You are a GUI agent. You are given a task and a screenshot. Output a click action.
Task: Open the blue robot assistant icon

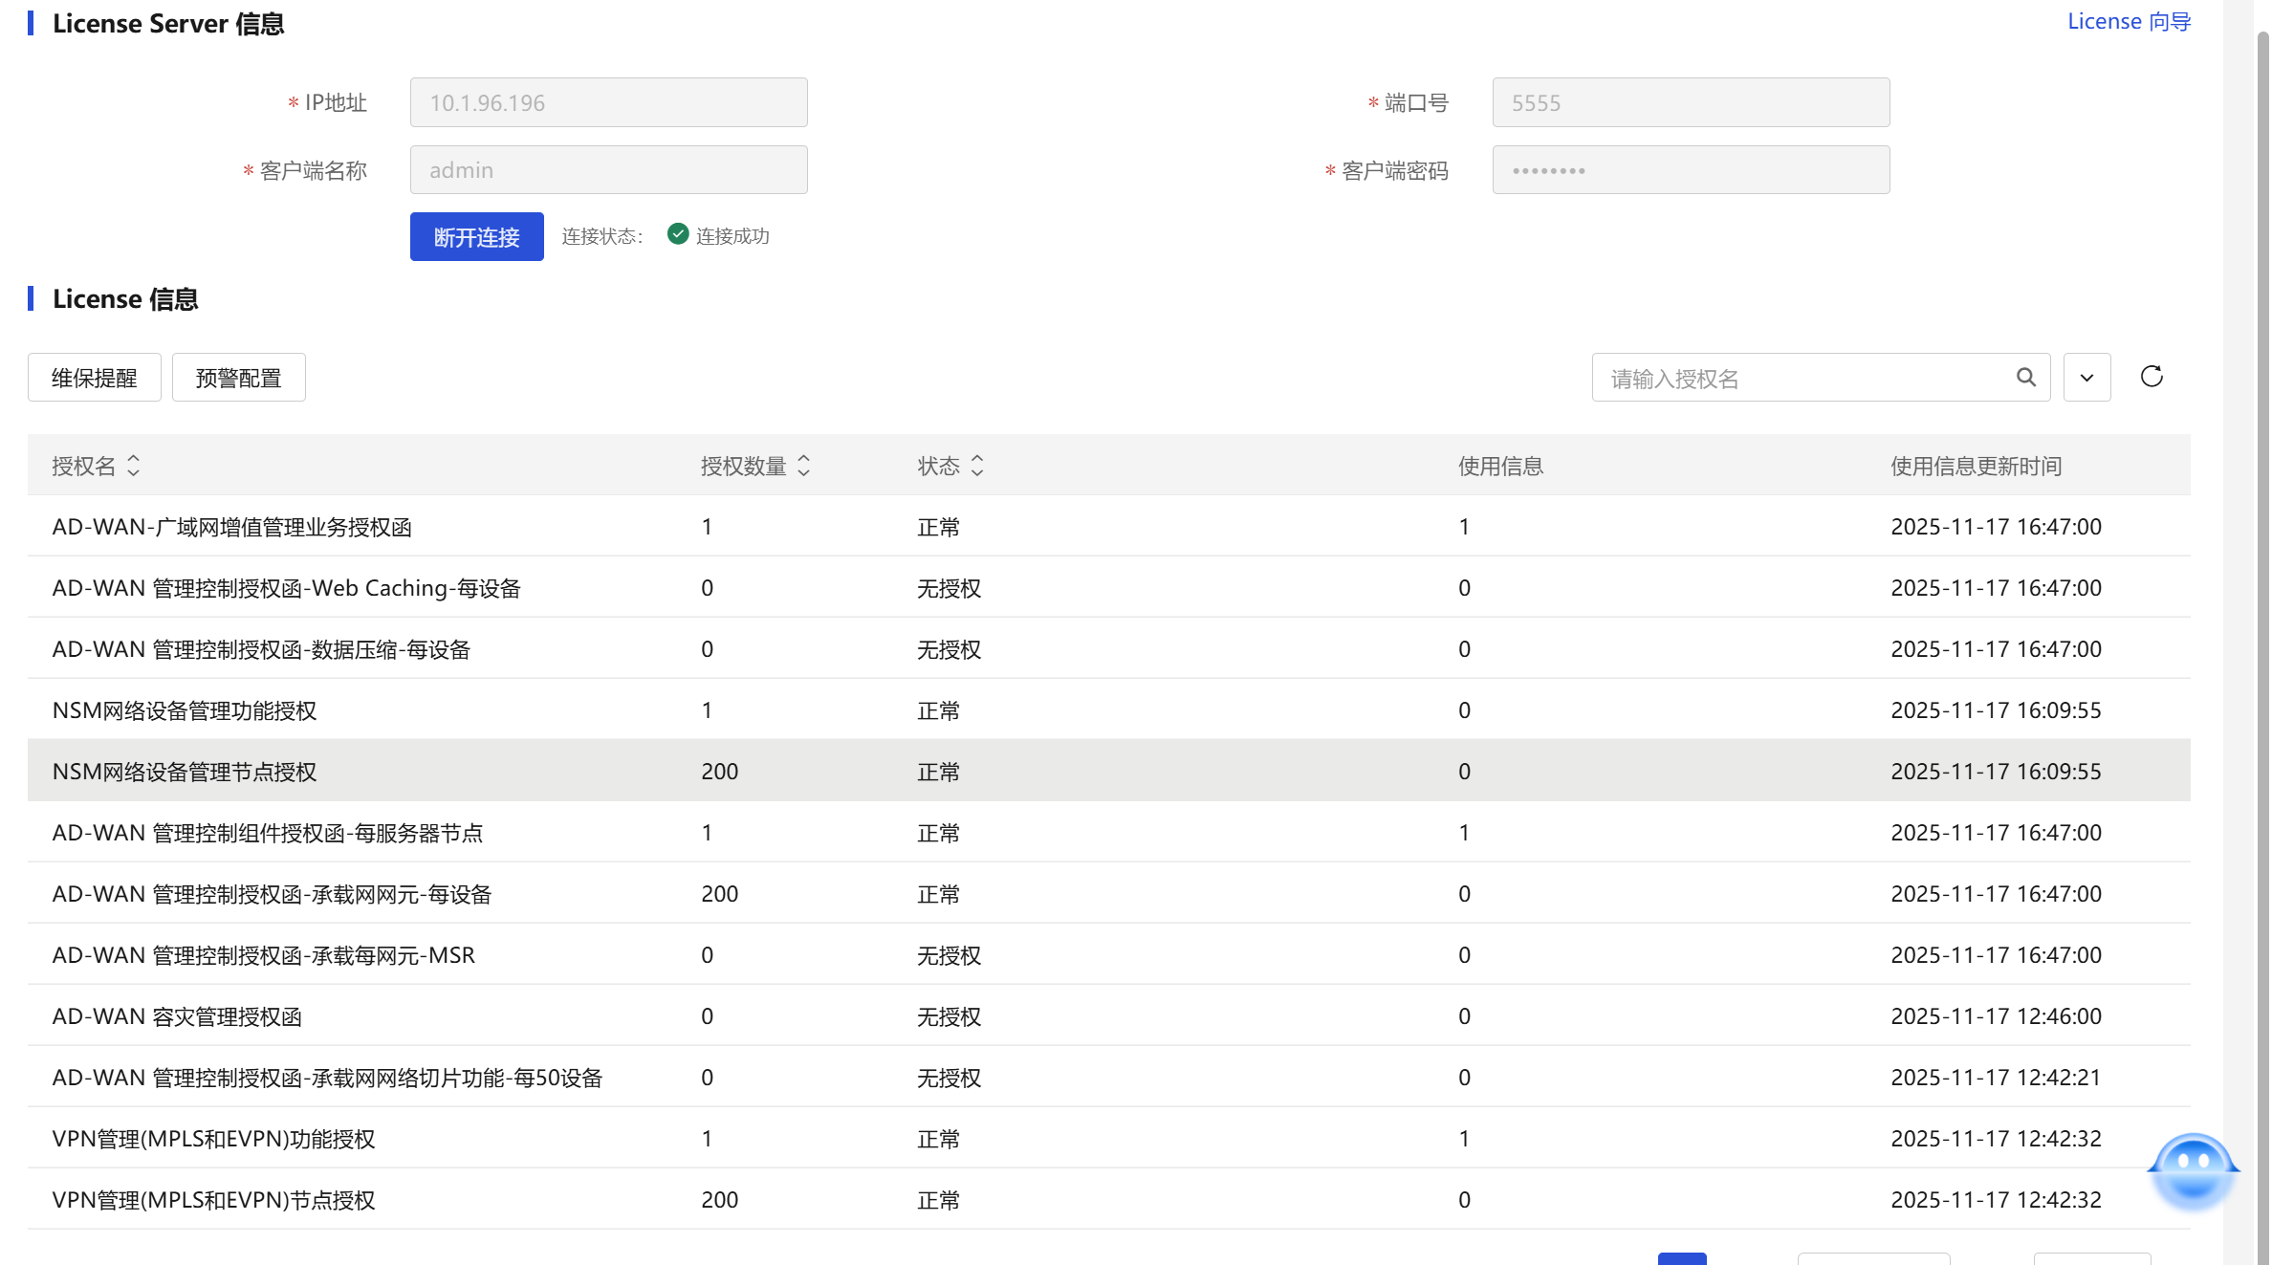2192,1171
